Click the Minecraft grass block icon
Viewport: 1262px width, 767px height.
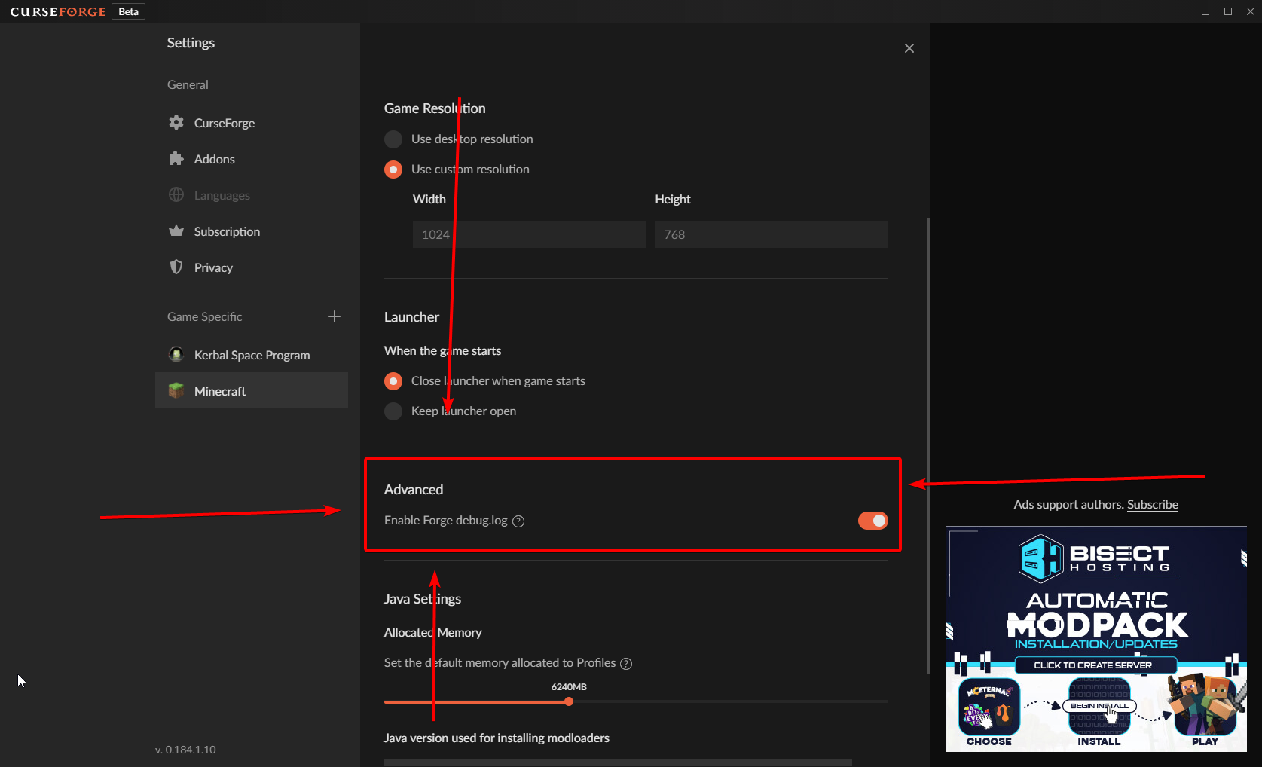pos(176,390)
